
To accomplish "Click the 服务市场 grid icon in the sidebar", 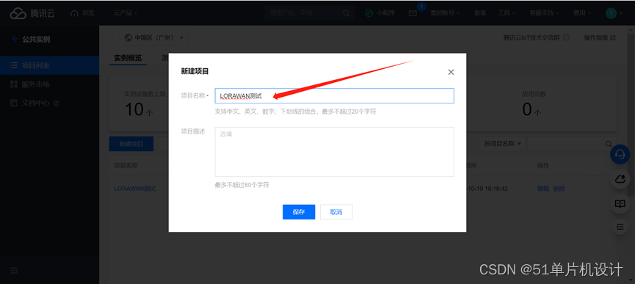I will pyautogui.click(x=14, y=84).
